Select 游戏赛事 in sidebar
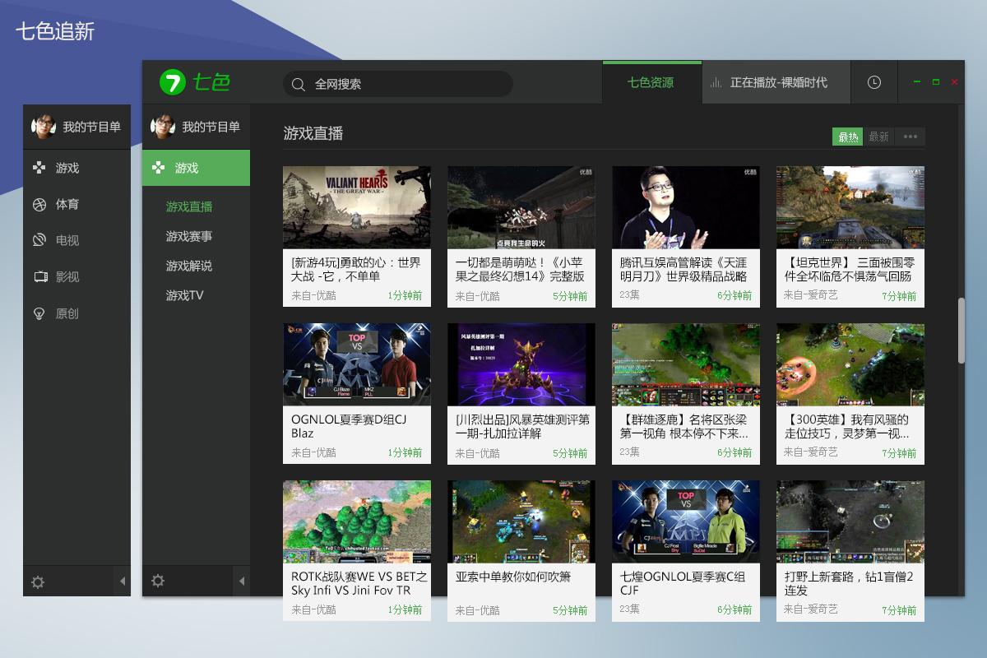 pos(189,236)
